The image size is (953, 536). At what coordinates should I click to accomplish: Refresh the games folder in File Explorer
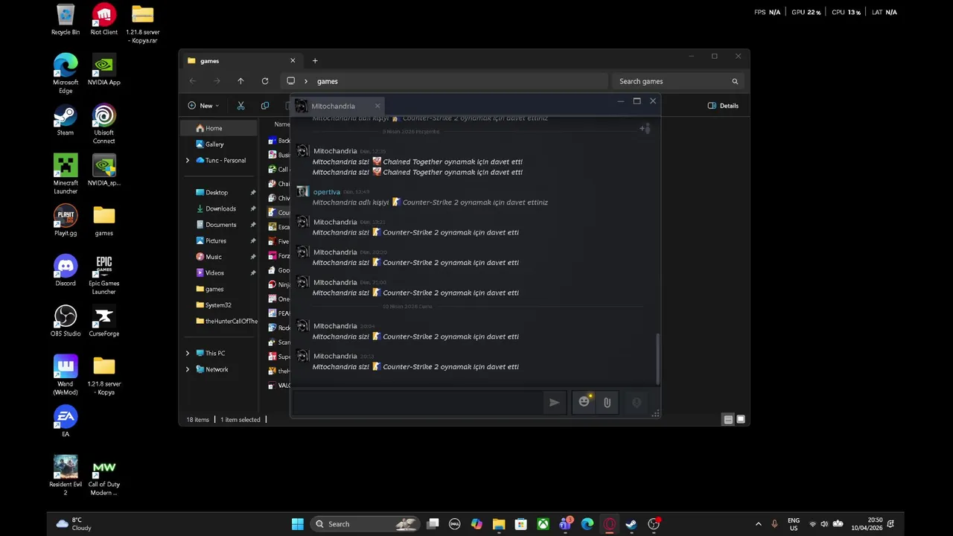pyautogui.click(x=265, y=81)
